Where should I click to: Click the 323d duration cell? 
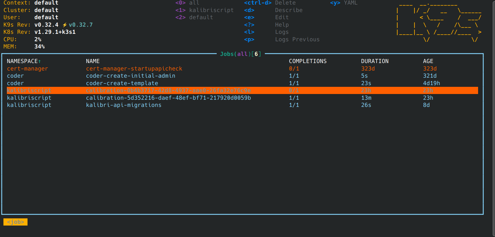click(368, 68)
